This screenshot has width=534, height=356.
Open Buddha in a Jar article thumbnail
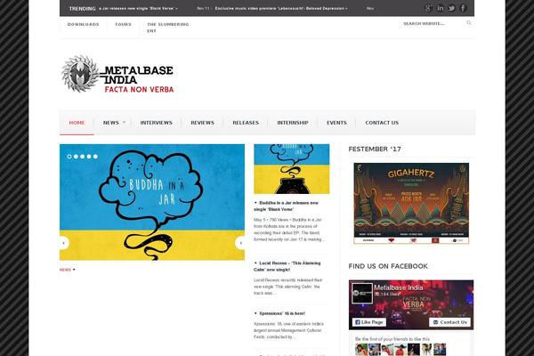pos(292,169)
